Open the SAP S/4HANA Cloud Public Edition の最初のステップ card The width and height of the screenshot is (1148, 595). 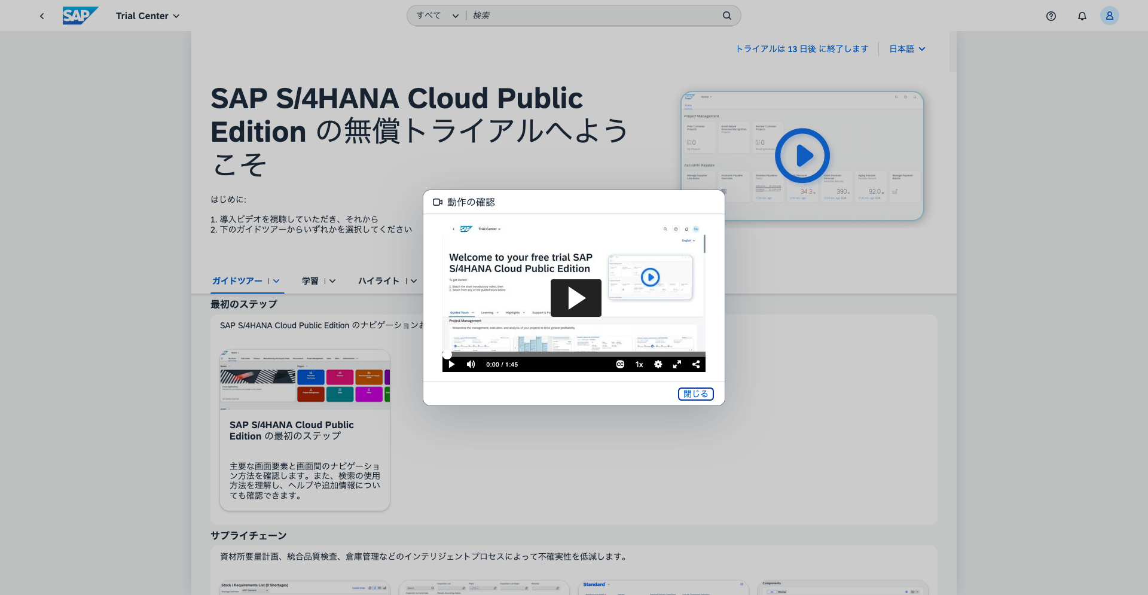[x=305, y=430]
